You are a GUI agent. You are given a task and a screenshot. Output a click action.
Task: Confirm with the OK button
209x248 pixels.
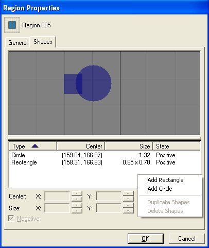146,239
